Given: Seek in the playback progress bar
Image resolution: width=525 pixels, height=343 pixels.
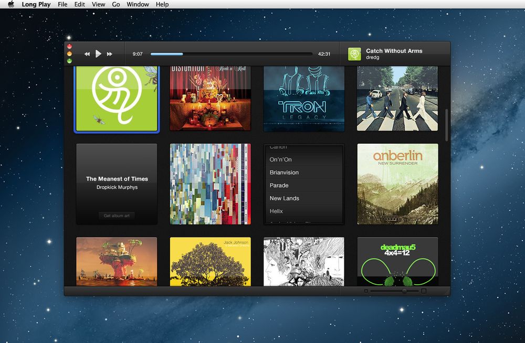Looking at the screenshot, I should coord(231,54).
